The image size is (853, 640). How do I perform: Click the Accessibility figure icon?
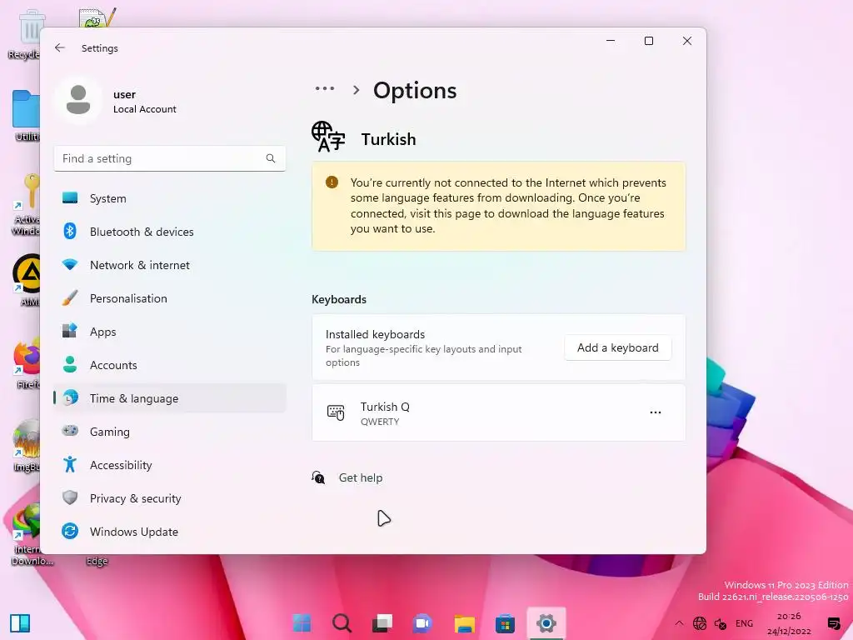click(70, 464)
